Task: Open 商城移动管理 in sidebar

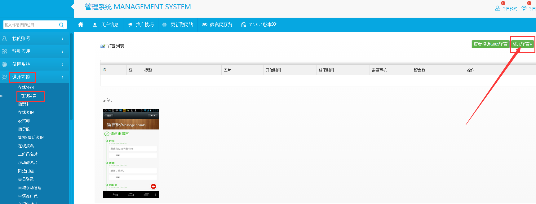Action: [30, 188]
